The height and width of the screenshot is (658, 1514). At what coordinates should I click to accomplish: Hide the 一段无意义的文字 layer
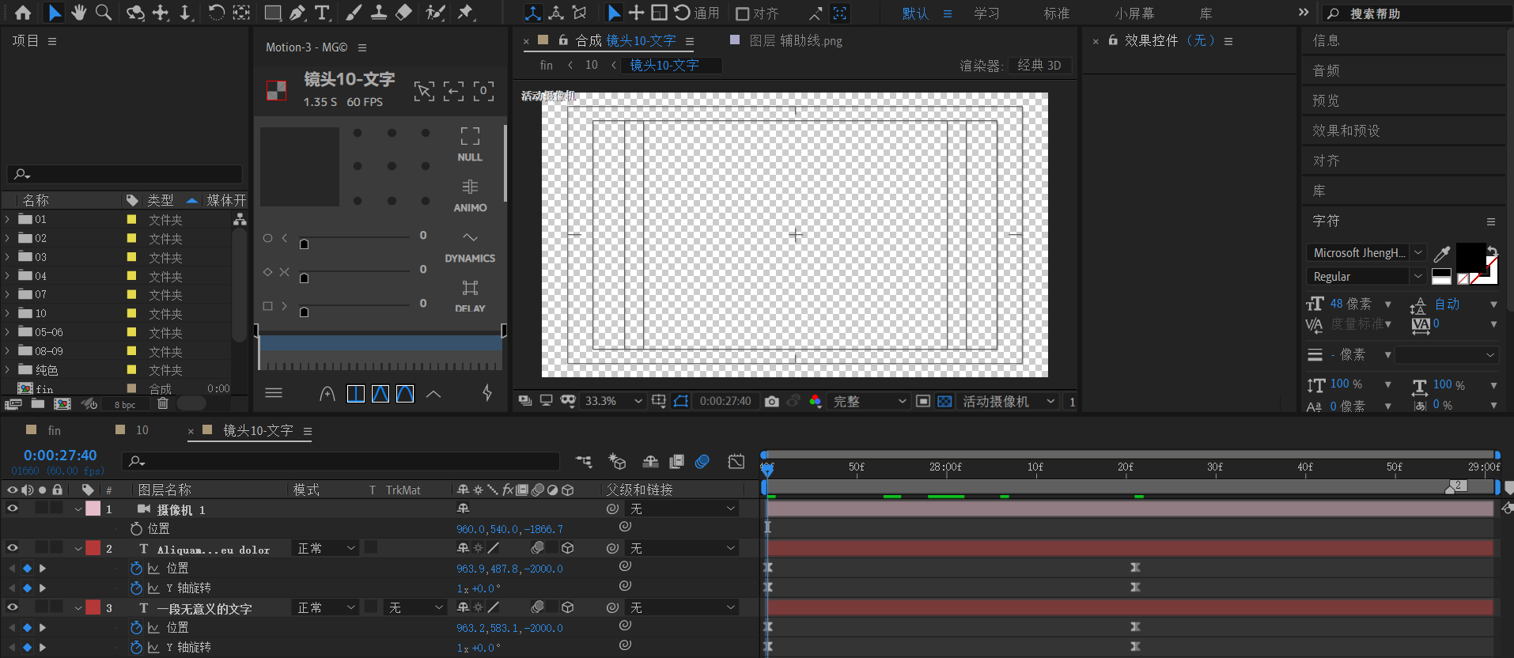click(x=13, y=607)
